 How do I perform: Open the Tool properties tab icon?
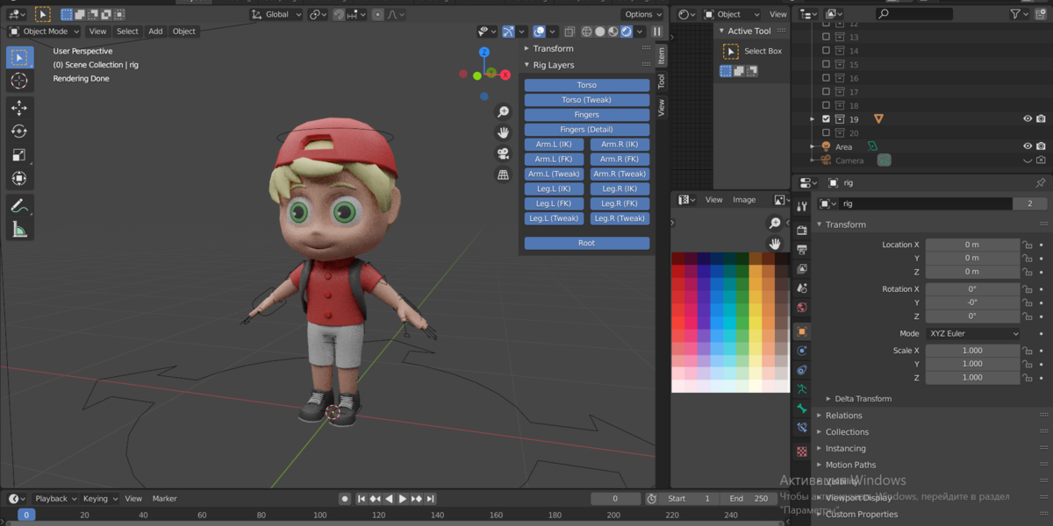click(x=802, y=207)
